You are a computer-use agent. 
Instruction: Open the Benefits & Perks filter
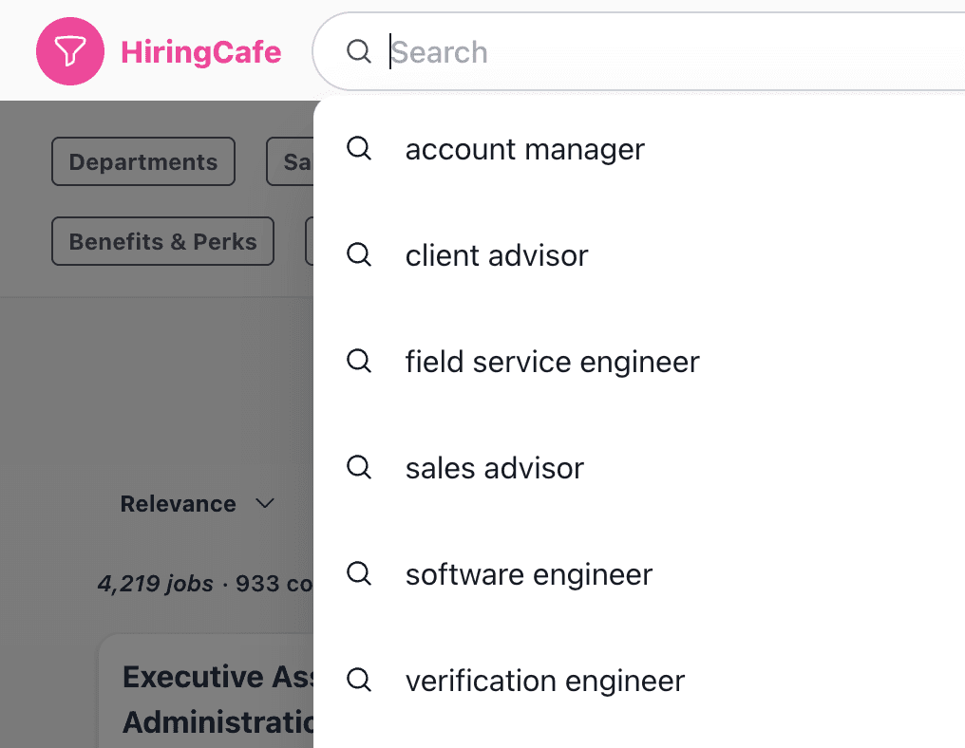point(163,241)
